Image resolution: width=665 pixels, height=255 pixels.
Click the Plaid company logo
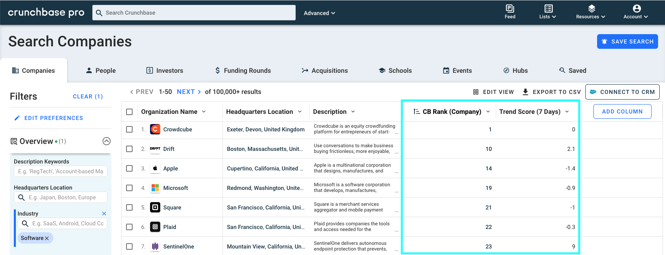[155, 227]
